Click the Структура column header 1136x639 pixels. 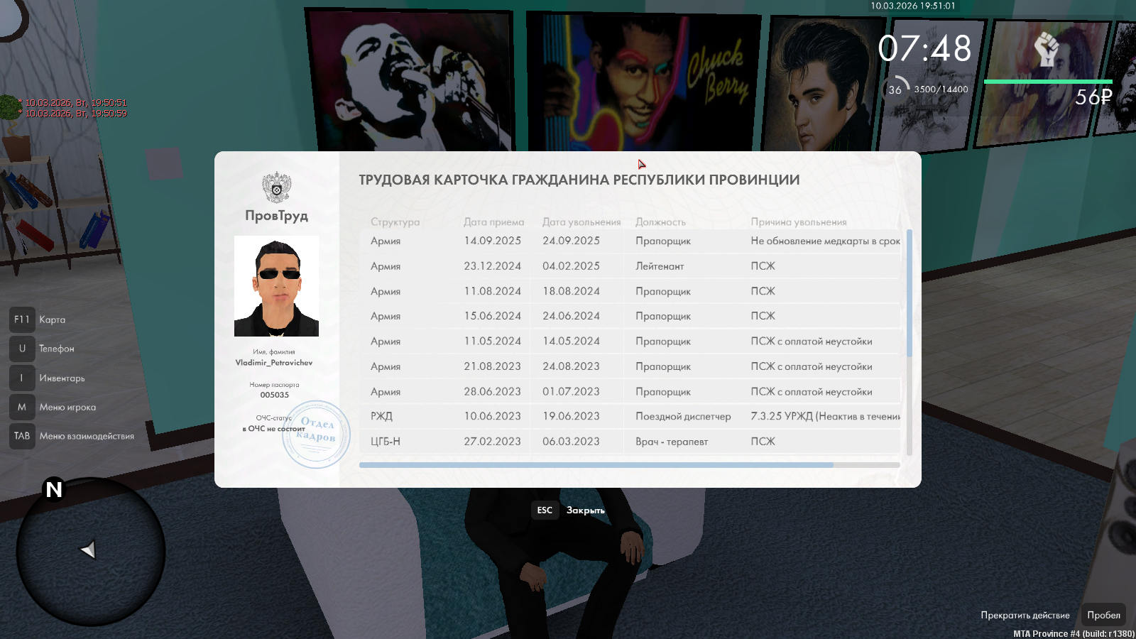[395, 222]
